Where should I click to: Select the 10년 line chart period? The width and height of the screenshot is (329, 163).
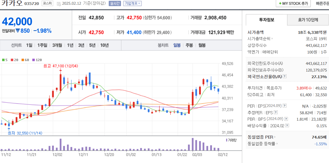pyautogui.click(x=105, y=45)
